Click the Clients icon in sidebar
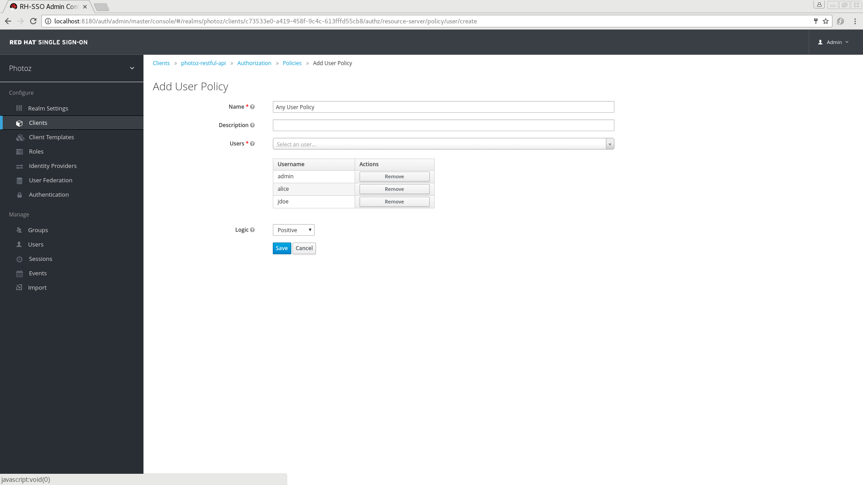Image resolution: width=863 pixels, height=485 pixels. (x=20, y=123)
